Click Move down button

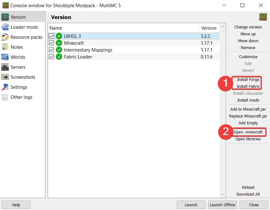coord(248,41)
